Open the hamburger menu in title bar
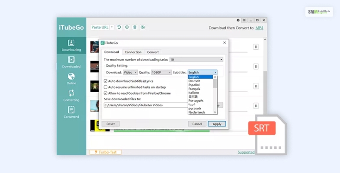 click(x=244, y=20)
